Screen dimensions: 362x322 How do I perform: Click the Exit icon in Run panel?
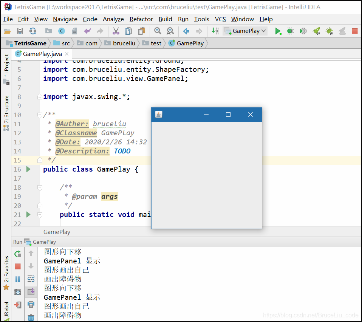(x=18, y=305)
